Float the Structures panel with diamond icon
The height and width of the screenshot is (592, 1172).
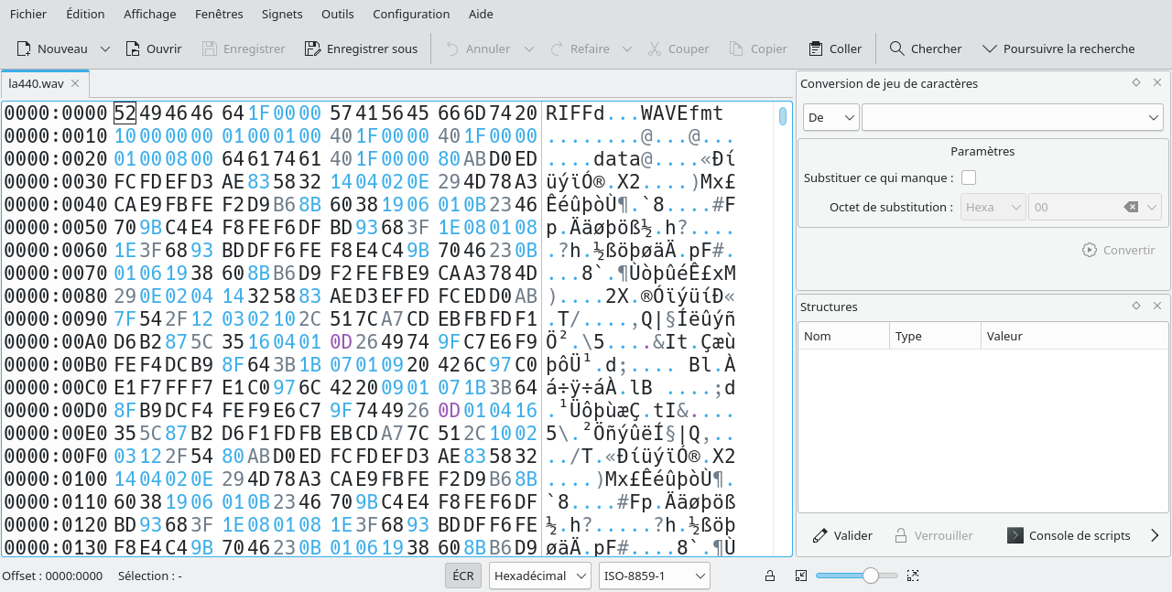pos(1136,306)
